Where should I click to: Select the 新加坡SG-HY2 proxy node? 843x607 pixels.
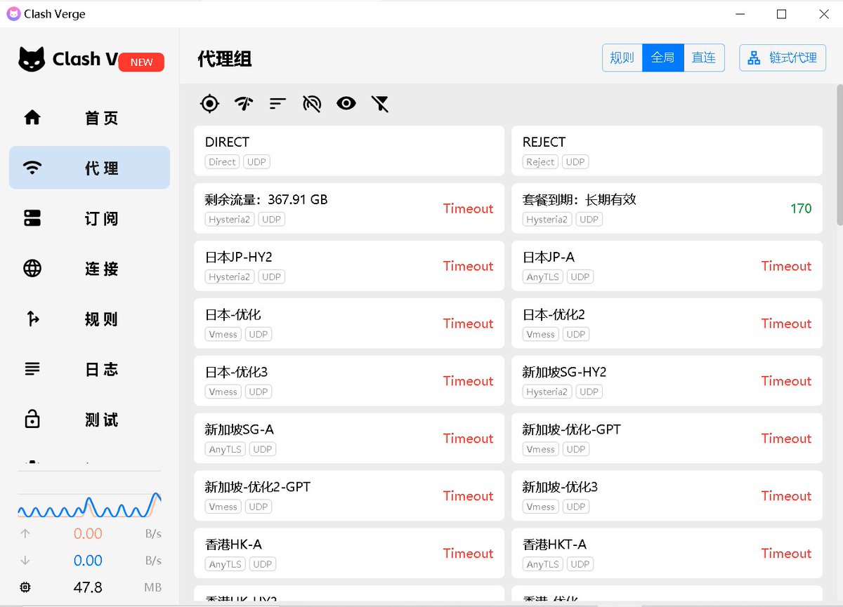coord(667,381)
